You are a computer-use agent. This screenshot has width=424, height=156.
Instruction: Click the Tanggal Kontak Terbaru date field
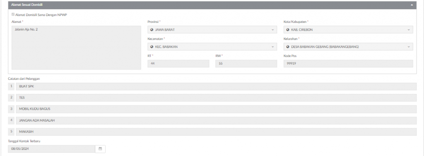pos(52,149)
